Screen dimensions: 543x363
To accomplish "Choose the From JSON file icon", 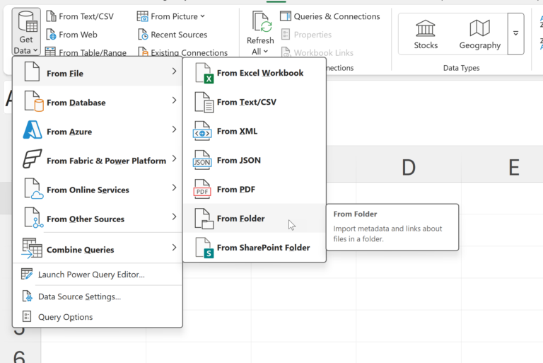I will [204, 161].
